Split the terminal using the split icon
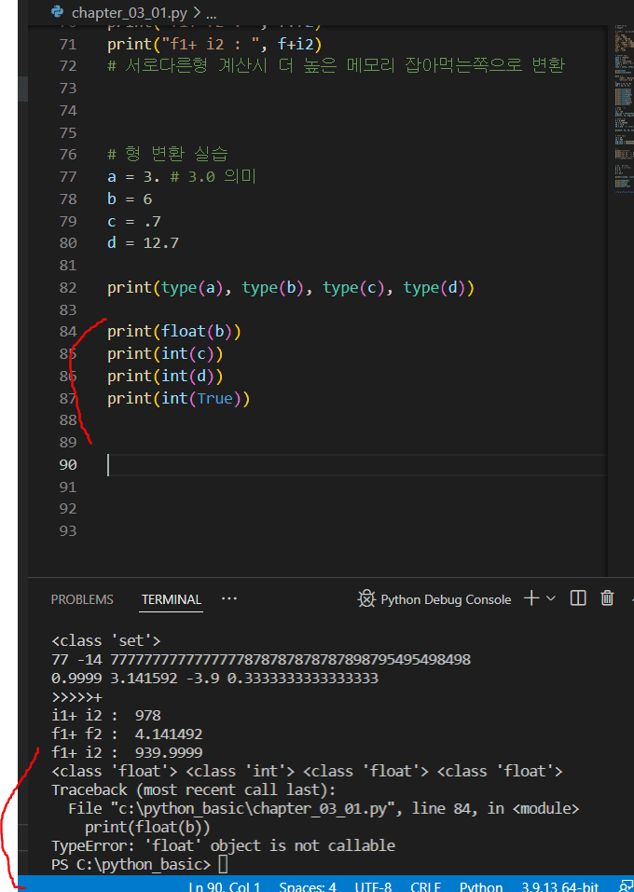This screenshot has height=892, width=634. (578, 597)
